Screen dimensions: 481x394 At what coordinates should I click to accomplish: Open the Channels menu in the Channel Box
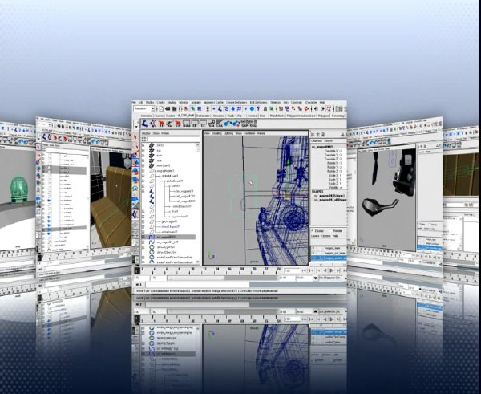317,140
